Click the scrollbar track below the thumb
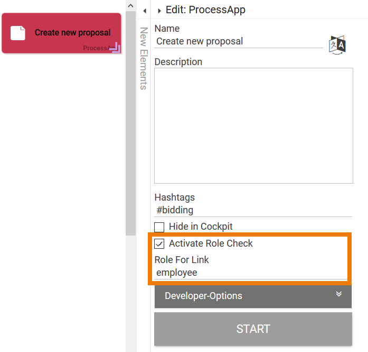Viewport: 368px width, 352px height. [131, 291]
